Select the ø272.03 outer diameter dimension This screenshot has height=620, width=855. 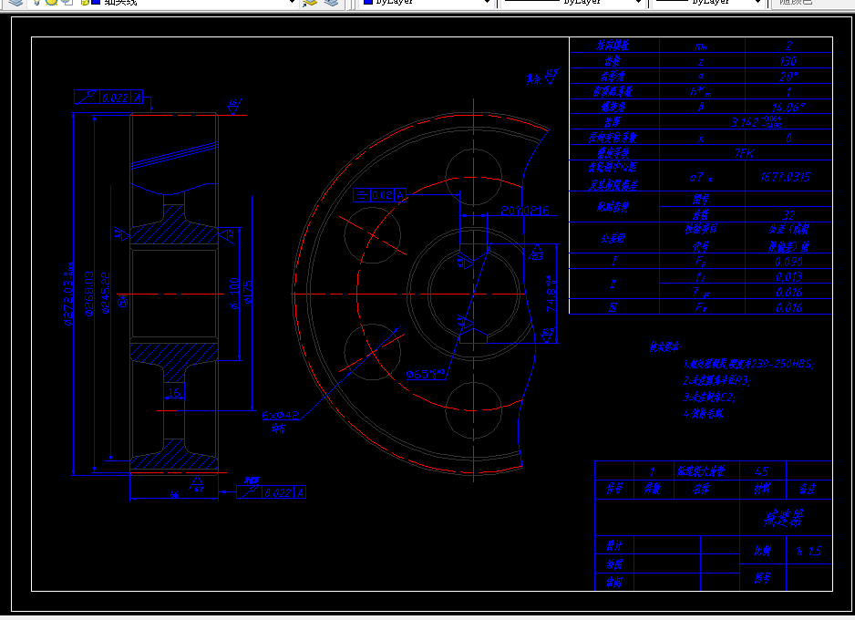pyautogui.click(x=68, y=294)
